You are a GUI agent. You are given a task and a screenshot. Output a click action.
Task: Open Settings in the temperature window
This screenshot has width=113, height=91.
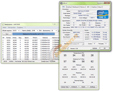pyautogui.click(x=92, y=87)
